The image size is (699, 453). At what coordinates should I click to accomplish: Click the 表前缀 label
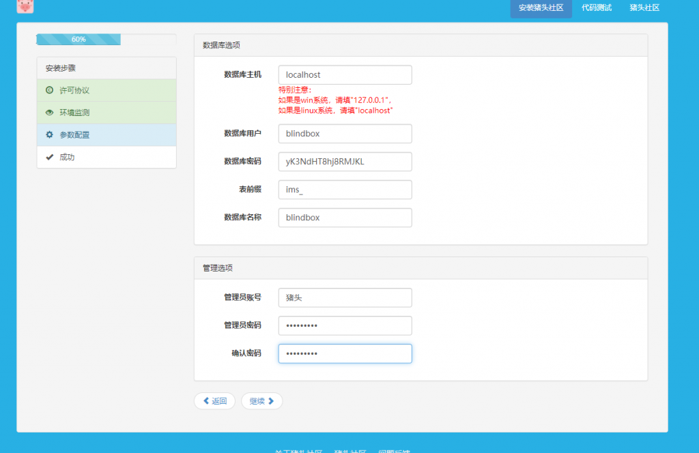click(250, 189)
